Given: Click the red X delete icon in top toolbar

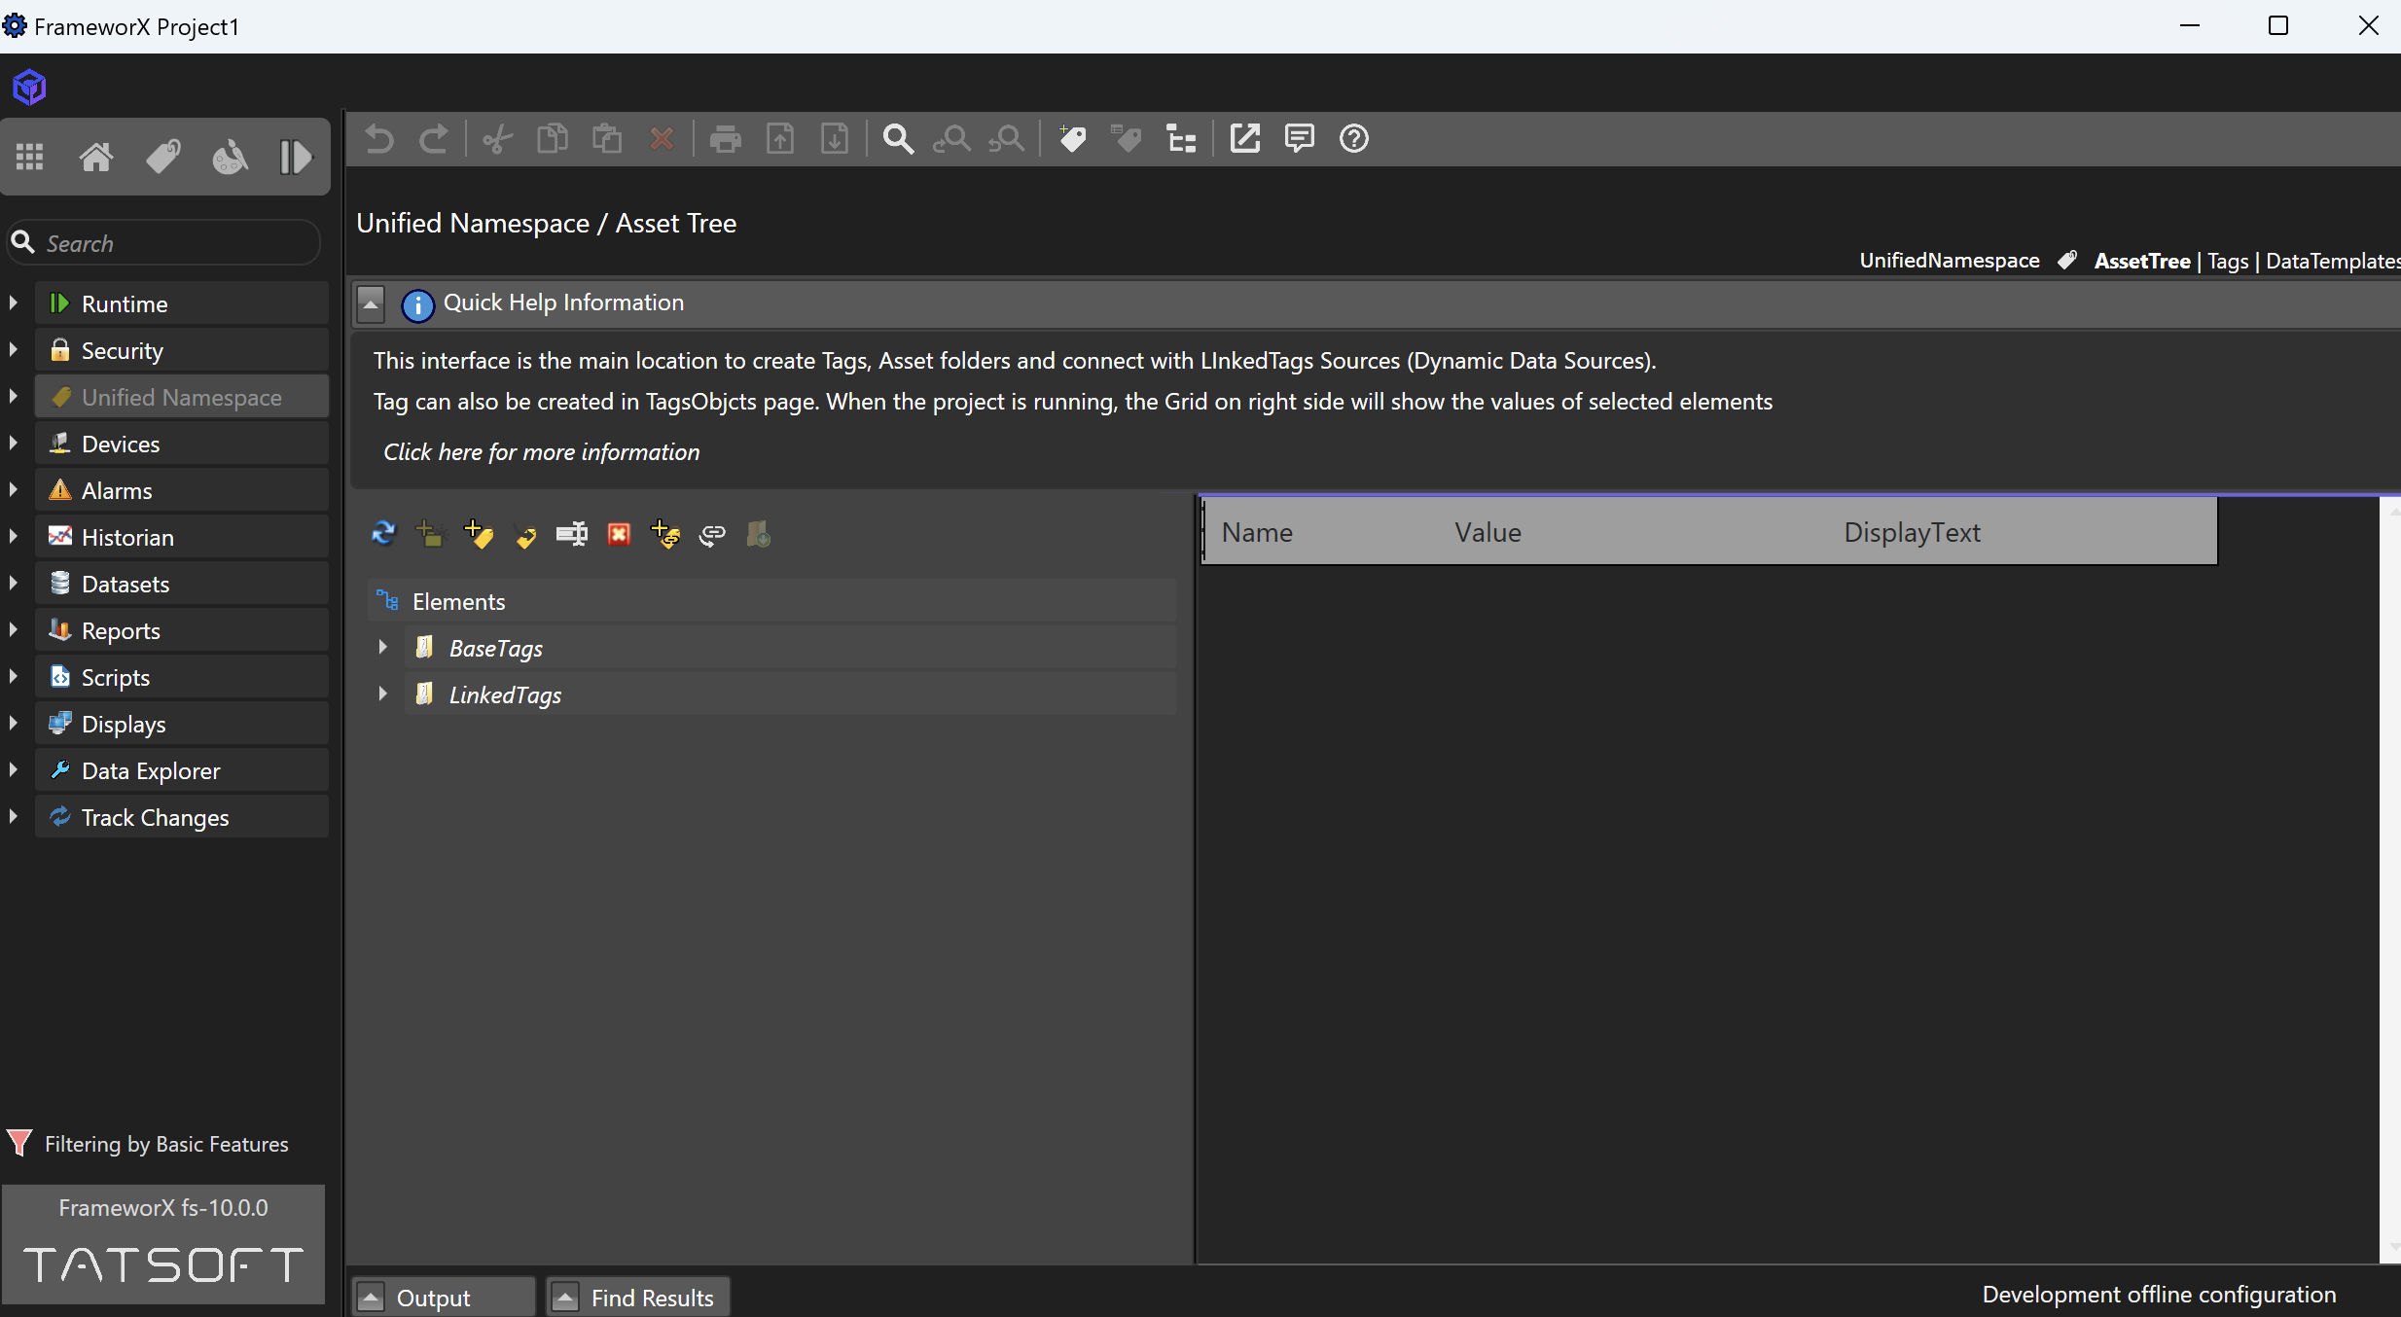Looking at the screenshot, I should tap(662, 139).
